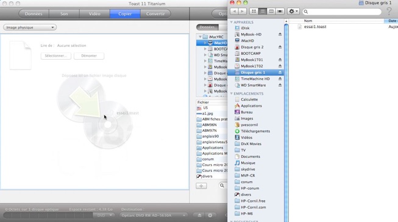Expand the BOOTCAMP node in Toast browser

205,49
